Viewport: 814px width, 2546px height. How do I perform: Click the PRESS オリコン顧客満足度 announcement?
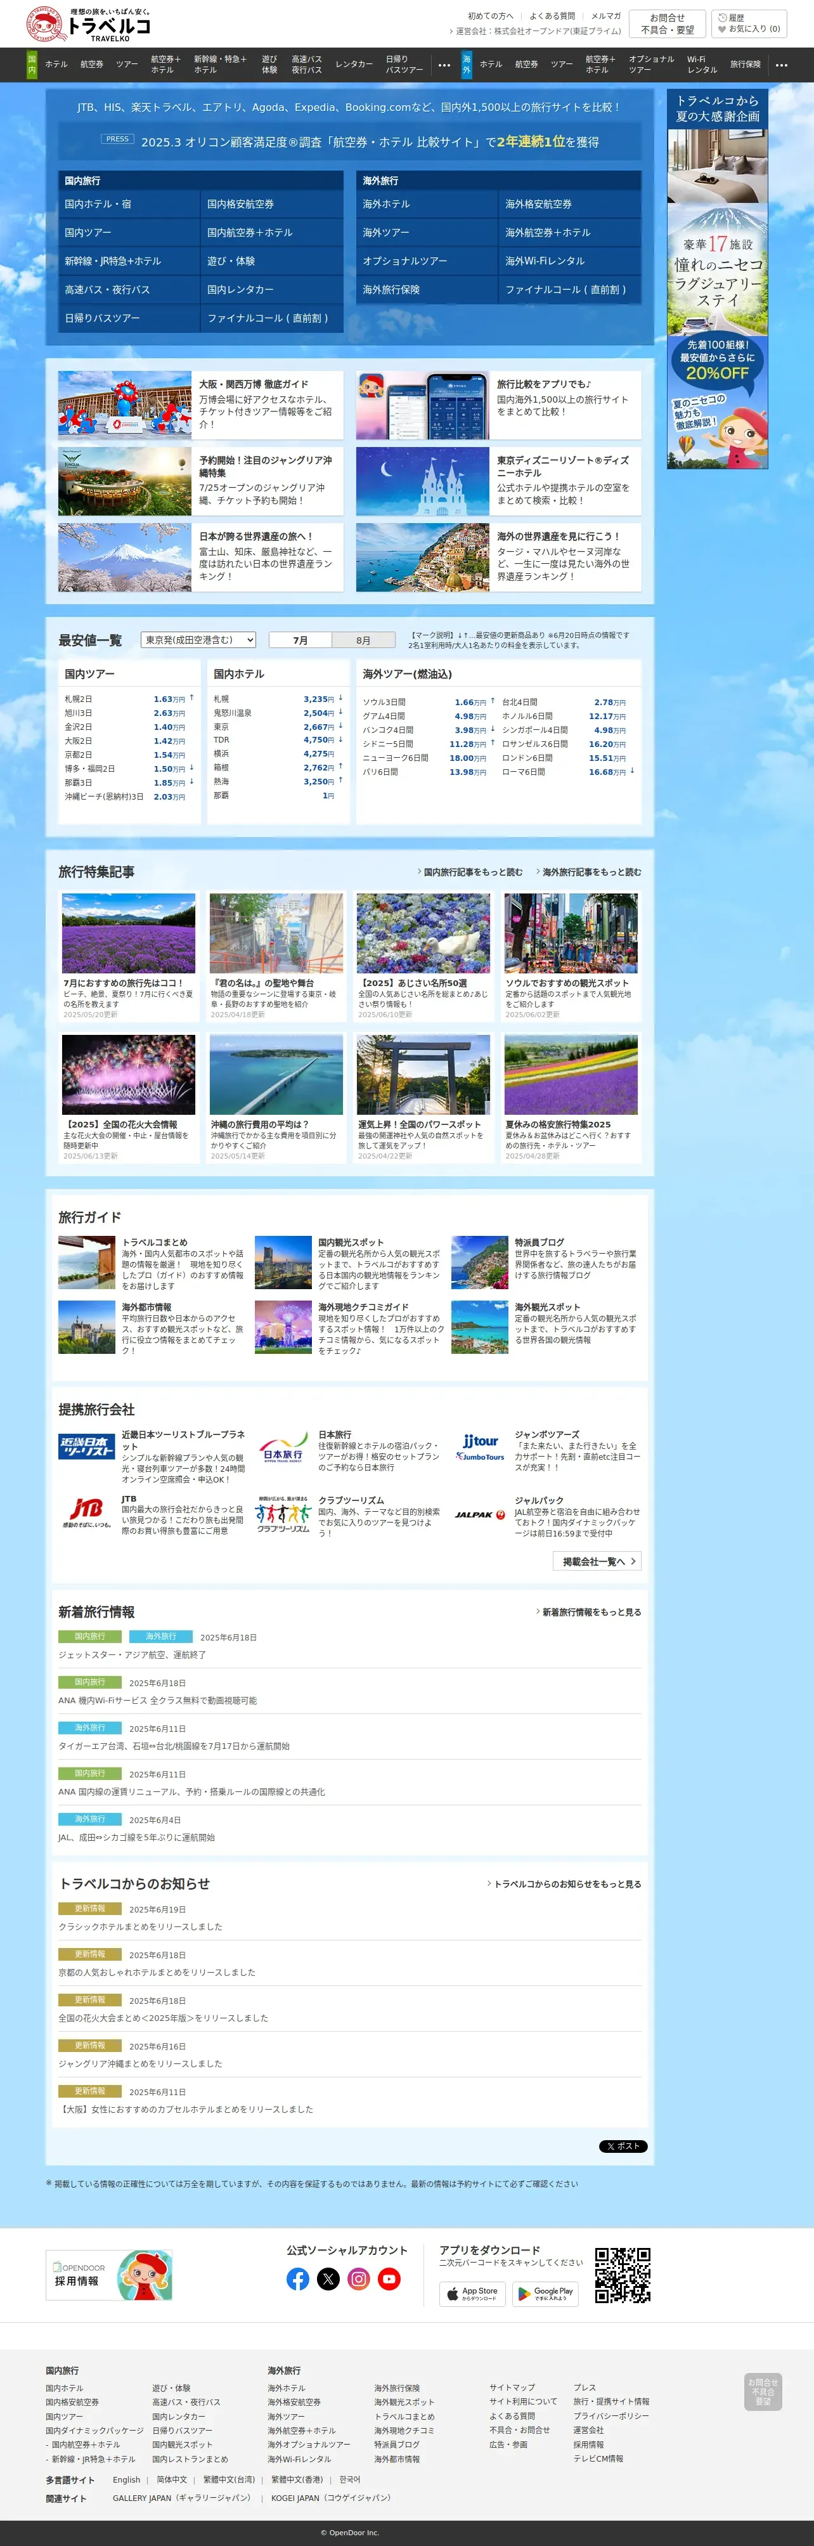(350, 141)
